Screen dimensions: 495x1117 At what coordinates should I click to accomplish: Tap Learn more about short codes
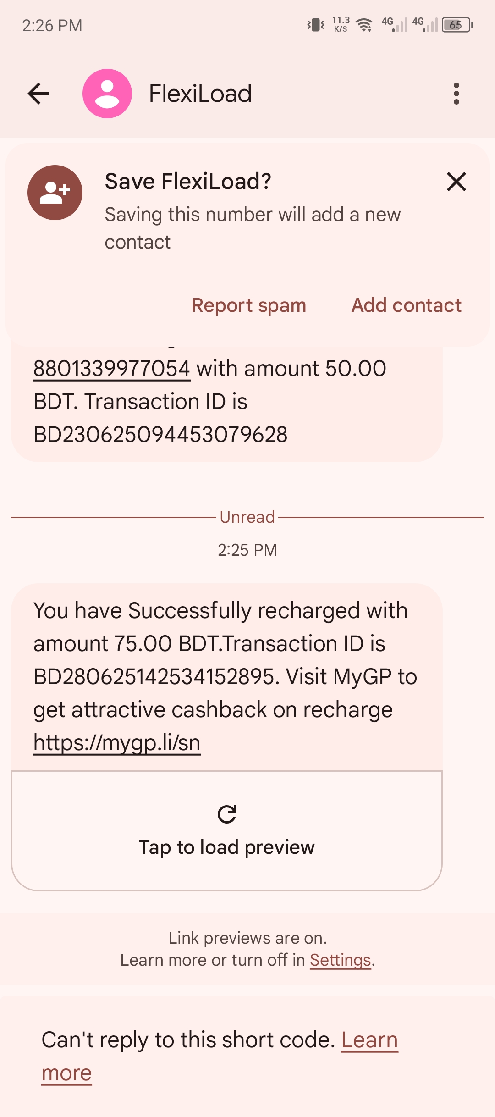[369, 1040]
